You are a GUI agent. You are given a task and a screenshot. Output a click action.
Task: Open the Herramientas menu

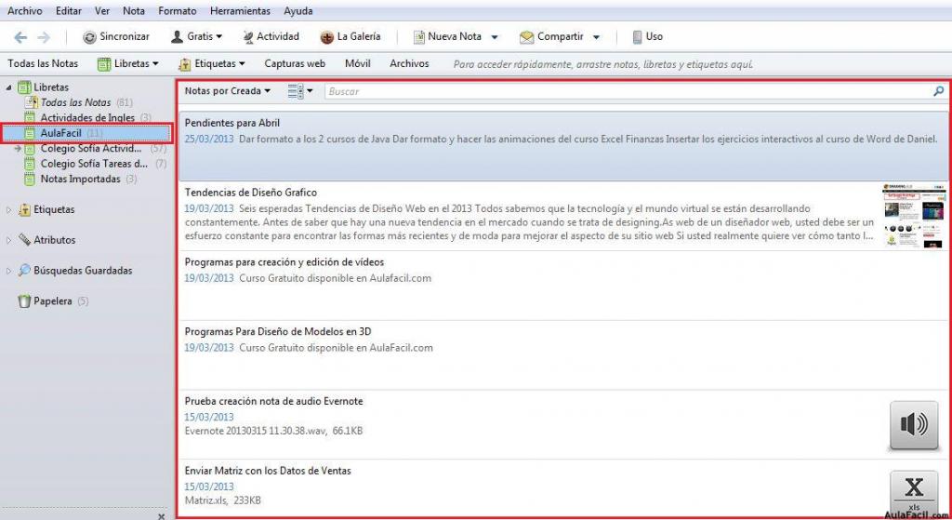[x=240, y=11]
